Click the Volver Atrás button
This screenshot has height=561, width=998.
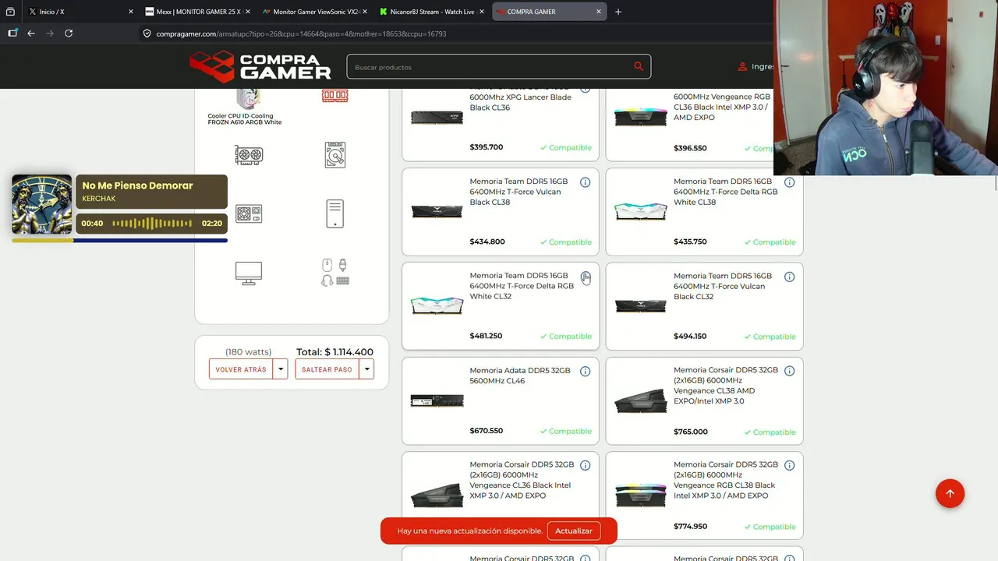[241, 369]
